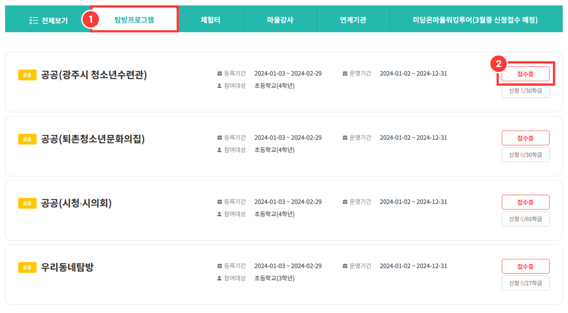Click the 등록기간 calendar icon in the first row
This screenshot has width=568, height=313.
(219, 73)
